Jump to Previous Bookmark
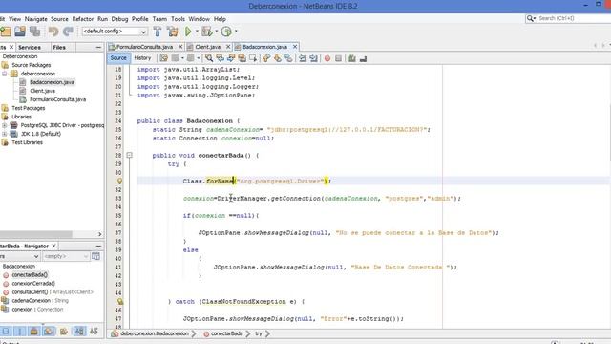 pos(266,58)
